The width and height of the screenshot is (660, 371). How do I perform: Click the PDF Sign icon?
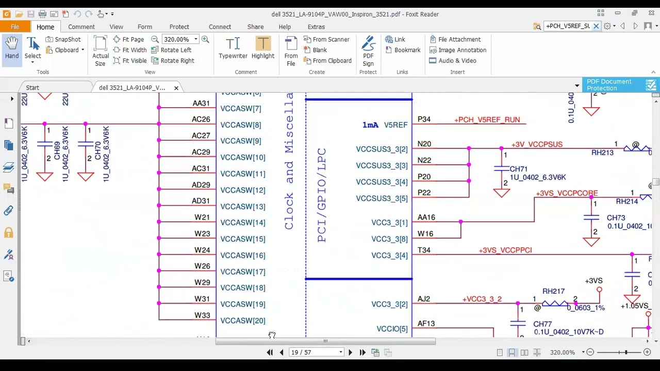pos(368,50)
